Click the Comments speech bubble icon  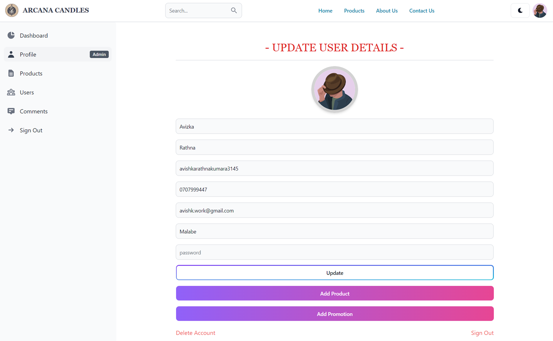click(x=11, y=111)
